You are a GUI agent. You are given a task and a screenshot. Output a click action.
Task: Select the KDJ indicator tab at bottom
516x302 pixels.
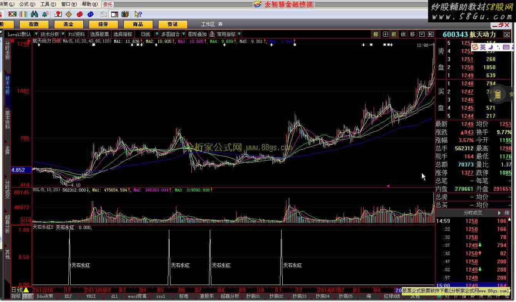click(x=68, y=297)
